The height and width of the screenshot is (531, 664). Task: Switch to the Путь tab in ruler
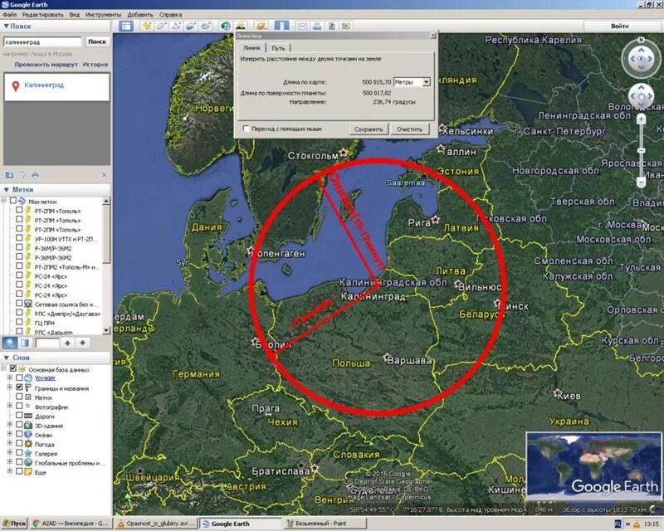(x=278, y=48)
